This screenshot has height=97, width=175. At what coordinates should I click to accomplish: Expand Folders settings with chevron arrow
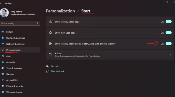[x=170, y=55]
